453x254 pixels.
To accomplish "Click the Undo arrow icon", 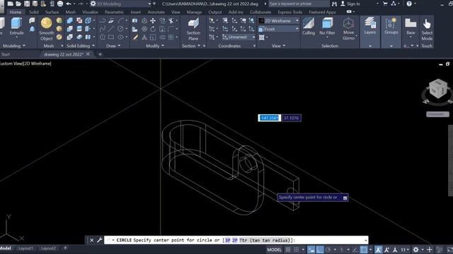I will pyautogui.click(x=69, y=4).
